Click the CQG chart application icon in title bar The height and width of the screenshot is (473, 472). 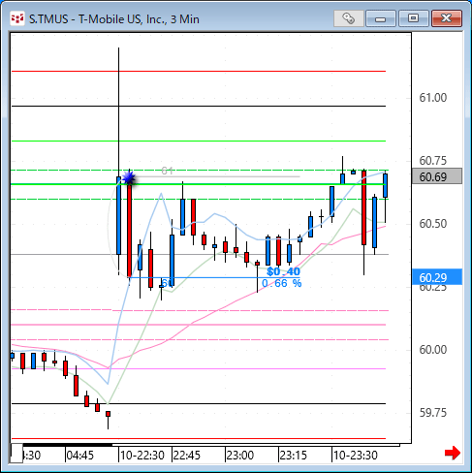click(17, 18)
